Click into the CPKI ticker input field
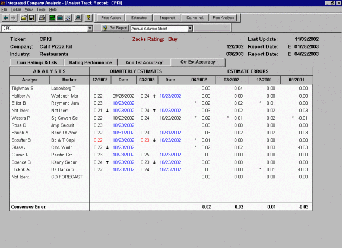This screenshot has width=342, height=248. (45, 28)
